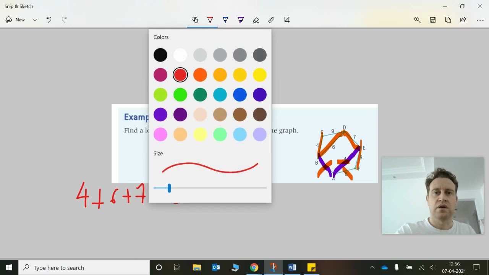Click the pen size slider handle
The image size is (489, 275).
(x=169, y=188)
